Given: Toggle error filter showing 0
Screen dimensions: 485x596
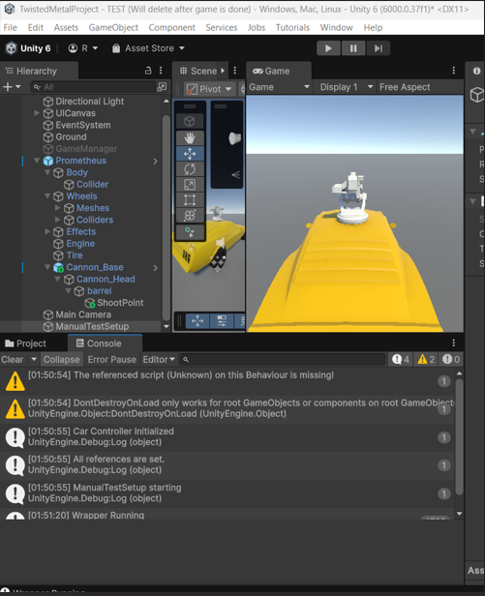Looking at the screenshot, I should (x=451, y=359).
